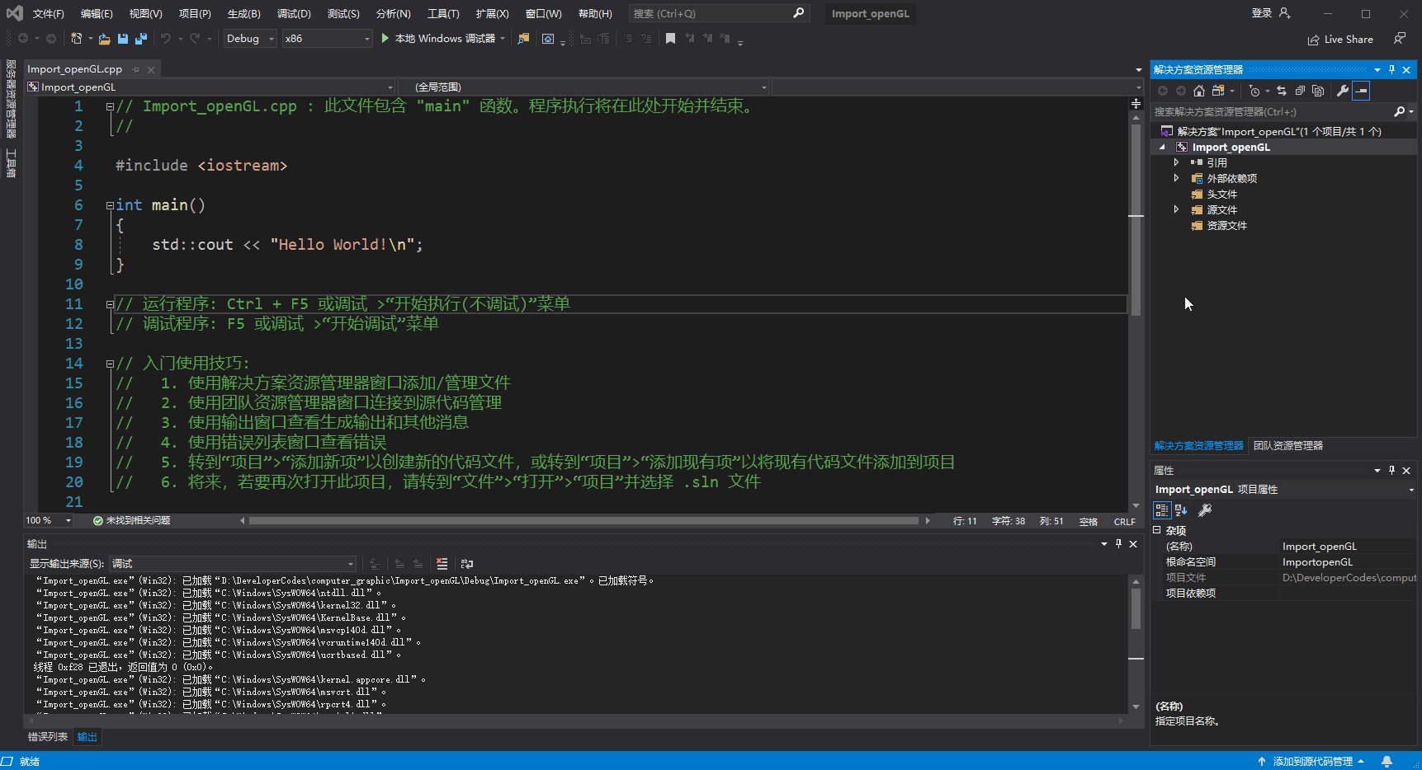
Task: Pin the 属性 properties panel
Action: click(x=1392, y=470)
